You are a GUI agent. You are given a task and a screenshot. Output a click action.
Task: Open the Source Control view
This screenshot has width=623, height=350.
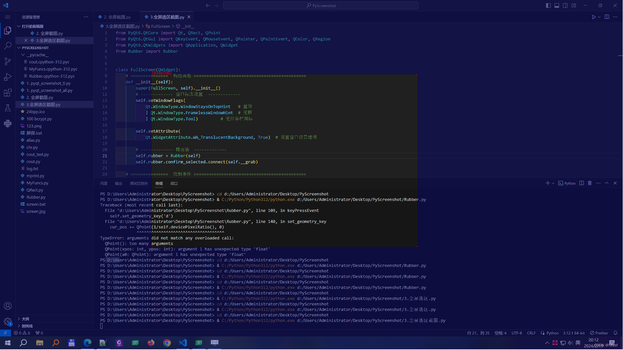click(8, 61)
